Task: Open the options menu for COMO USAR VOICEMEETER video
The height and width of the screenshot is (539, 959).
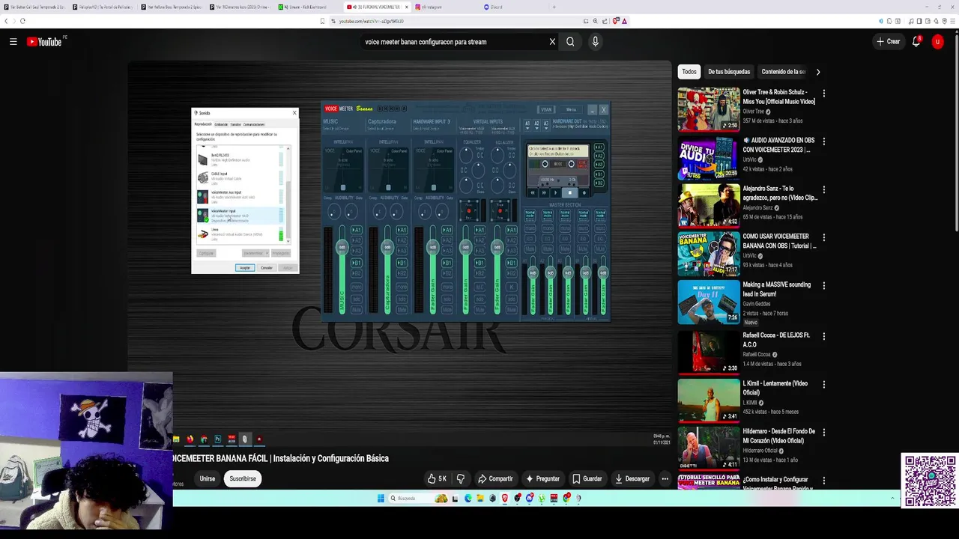Action: point(823,237)
